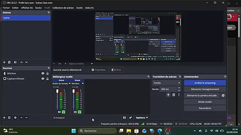Pop out the Transition de scènes dock
Image resolution: width=241 pixels, height=135 pixels.
tap(180, 76)
